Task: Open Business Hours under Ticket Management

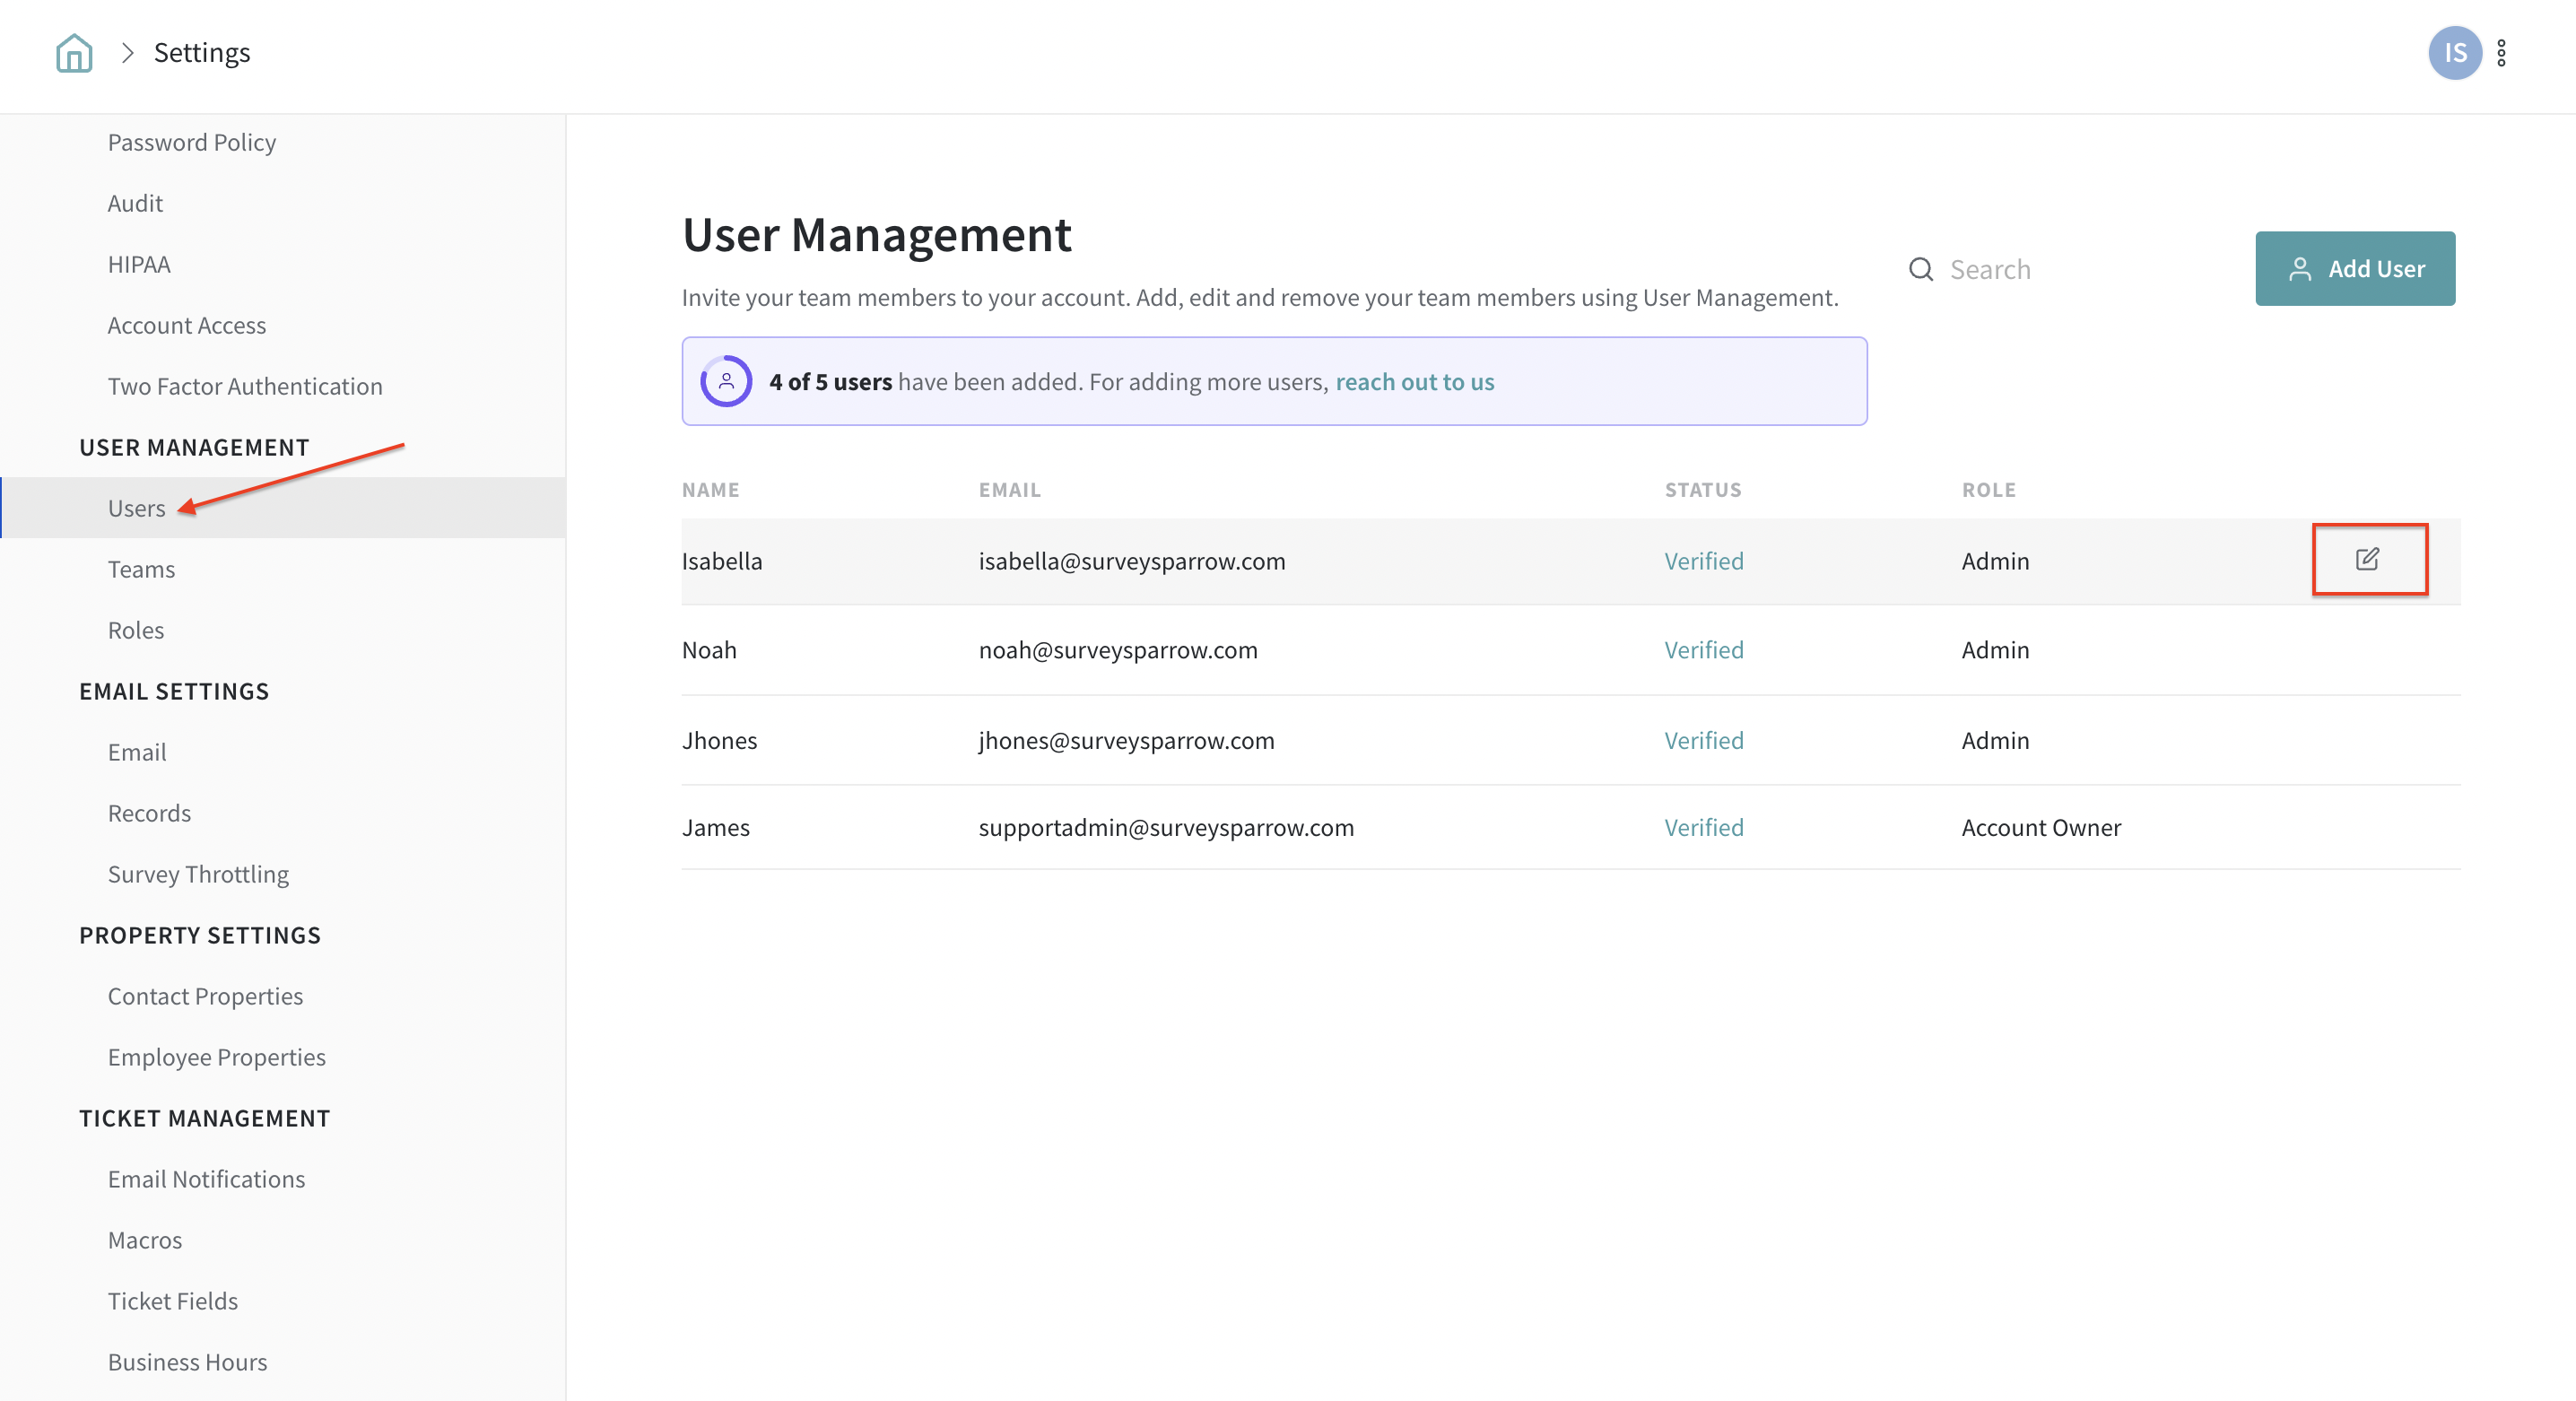Action: click(187, 1362)
